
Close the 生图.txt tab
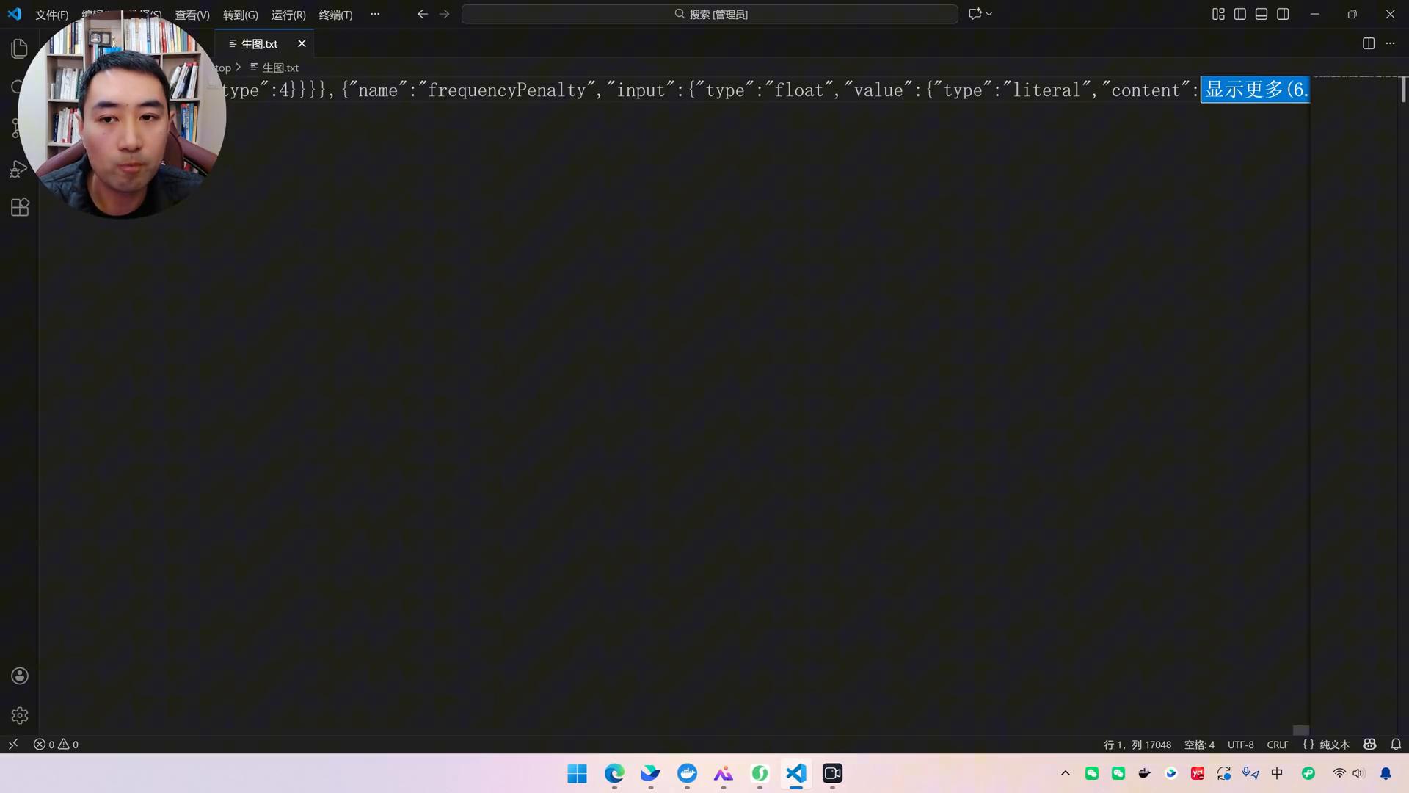(302, 43)
